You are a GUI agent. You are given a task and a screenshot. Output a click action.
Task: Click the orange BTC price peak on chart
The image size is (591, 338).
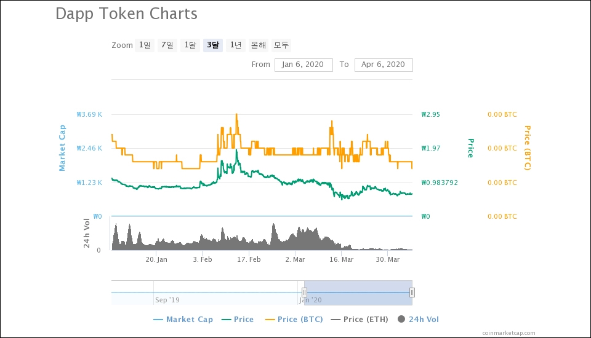point(236,114)
